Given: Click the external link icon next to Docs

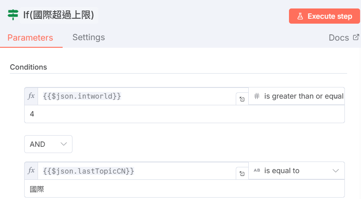Looking at the screenshot, I should pos(356,37).
